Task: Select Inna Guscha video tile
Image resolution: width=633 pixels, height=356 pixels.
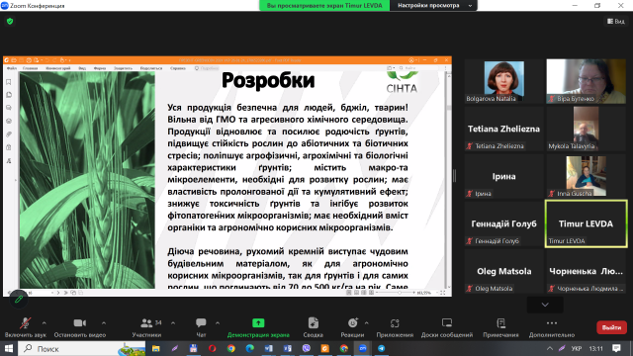Action: (x=586, y=176)
